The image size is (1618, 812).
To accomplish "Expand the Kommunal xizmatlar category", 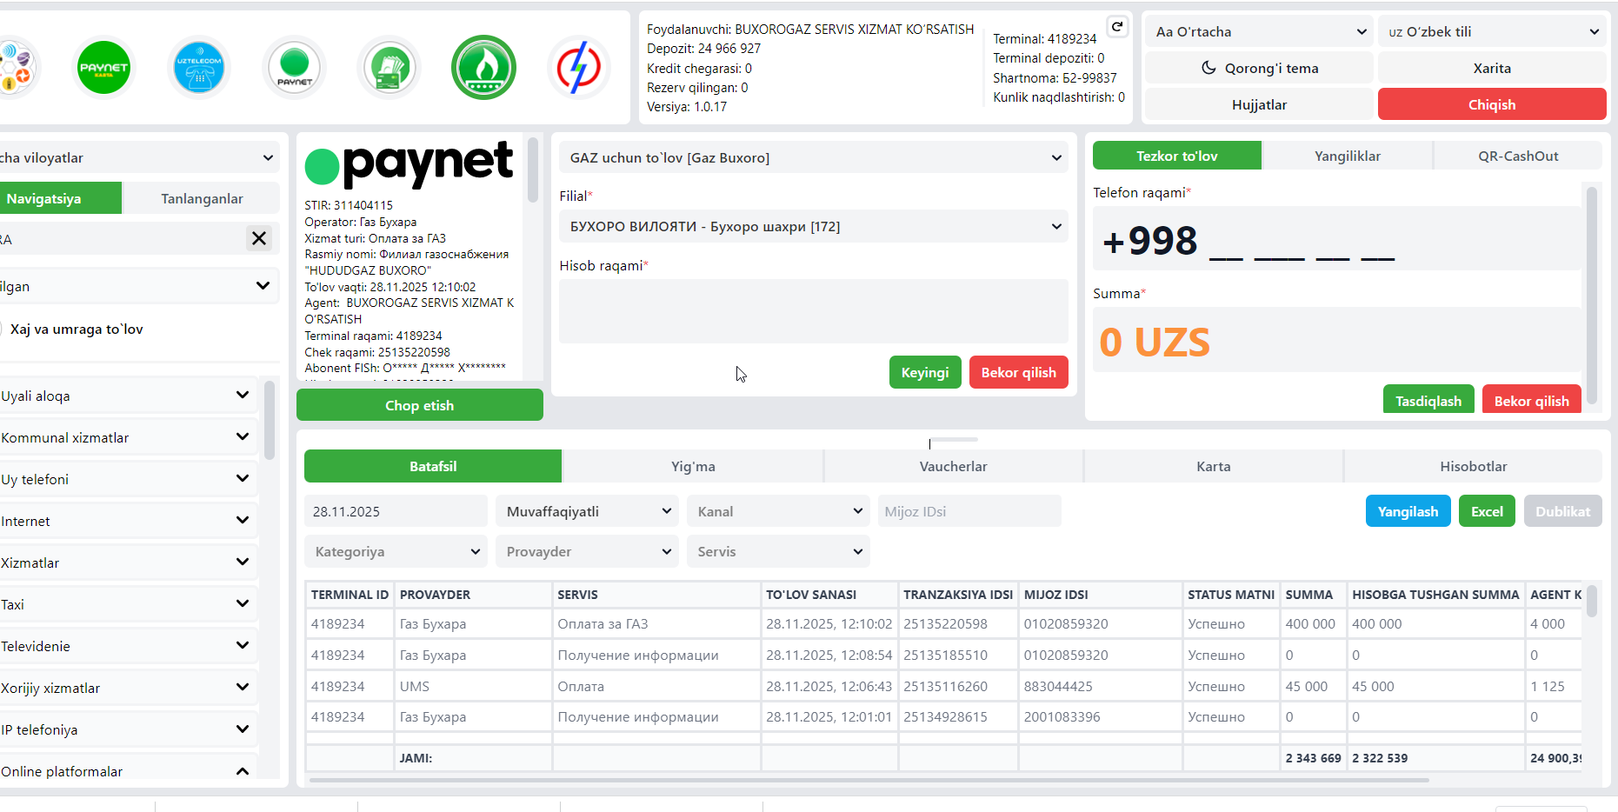I will coord(128,437).
